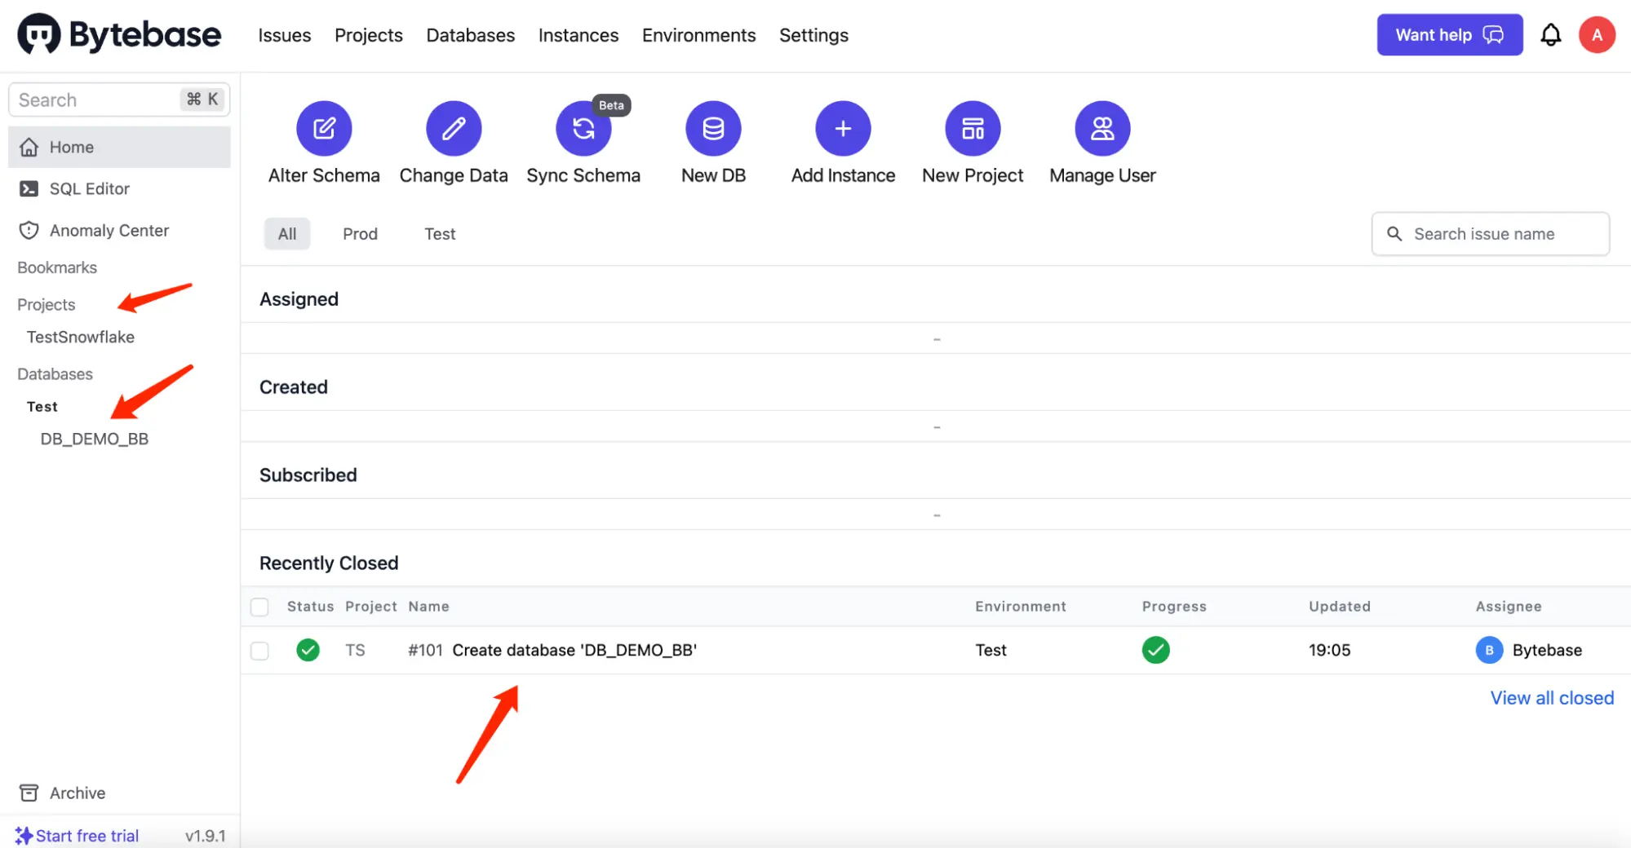This screenshot has width=1631, height=848.
Task: Open the New Project icon
Action: point(973,128)
